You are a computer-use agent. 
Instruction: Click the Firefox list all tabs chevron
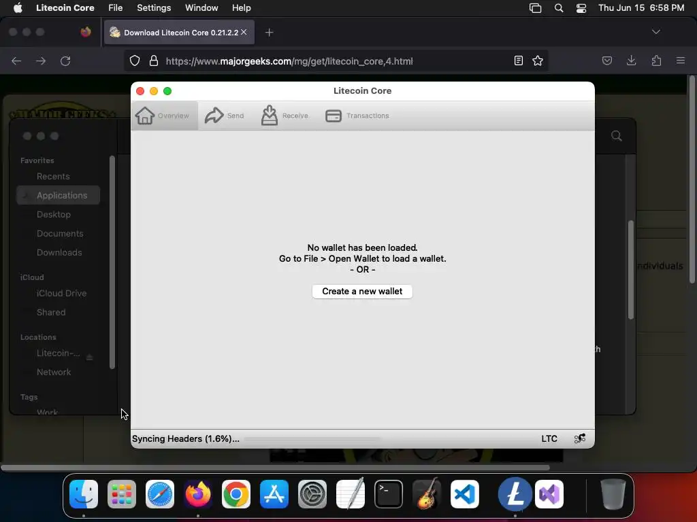coord(655,32)
